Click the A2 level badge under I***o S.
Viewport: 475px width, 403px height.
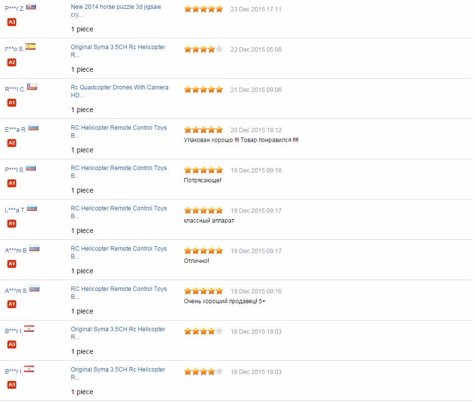click(12, 62)
